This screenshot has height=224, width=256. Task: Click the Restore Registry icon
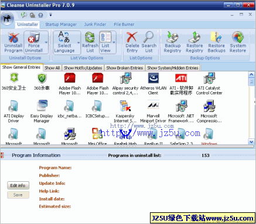pyautogui.click(x=194, y=37)
